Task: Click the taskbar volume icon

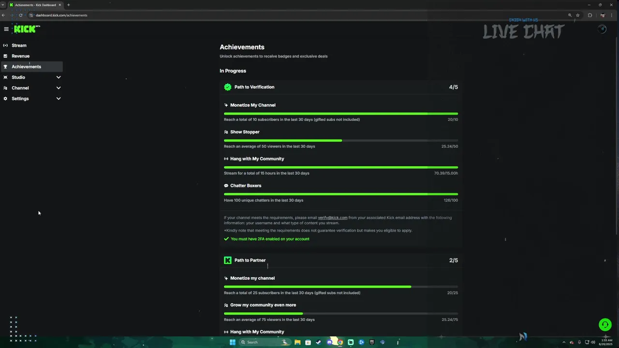Action: 593,342
